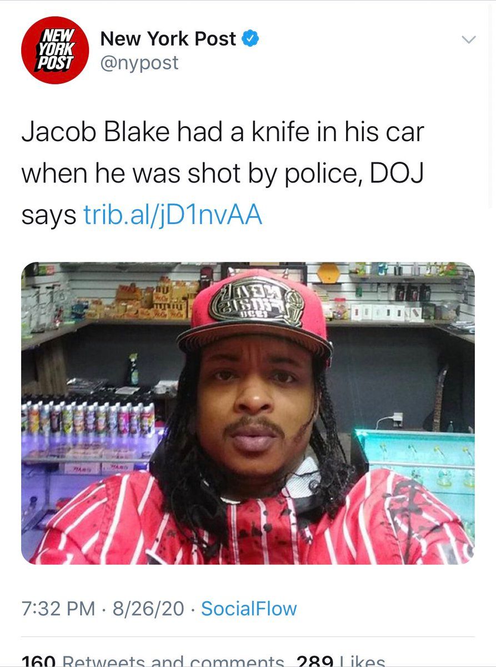496x667 pixels.
Task: Click the 'Jacob Blake' name in the tweet text
Action: click(x=97, y=132)
